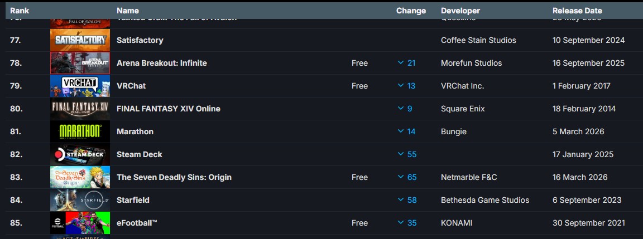Click the KONAMI developer name
Viewport: 643px width, 239px height.
pyautogui.click(x=457, y=223)
